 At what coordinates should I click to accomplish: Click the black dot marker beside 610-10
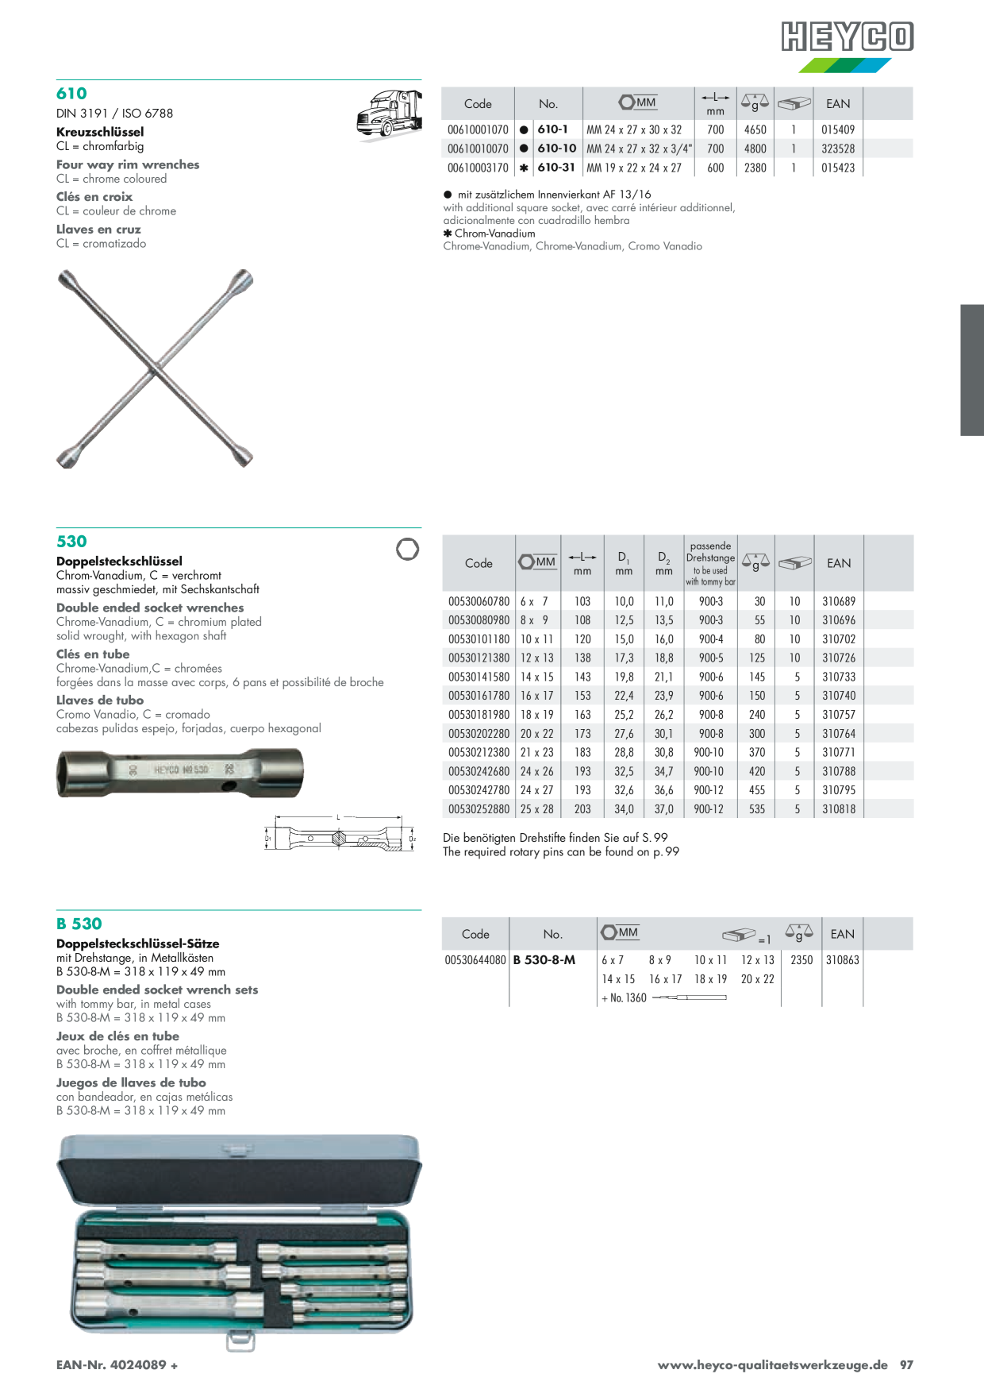coord(524,149)
